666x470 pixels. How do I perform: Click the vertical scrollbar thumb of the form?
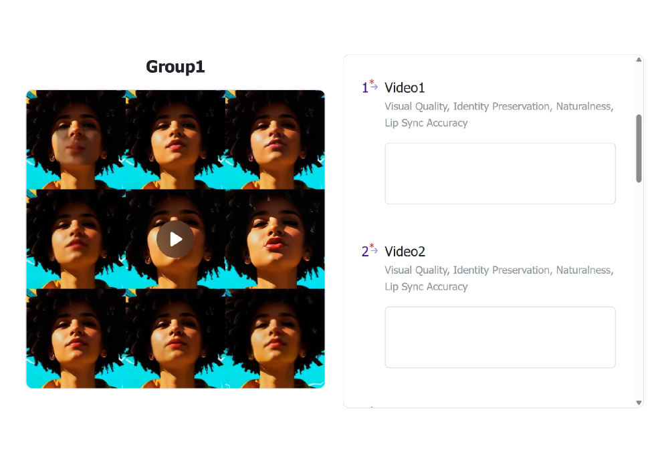tap(639, 148)
